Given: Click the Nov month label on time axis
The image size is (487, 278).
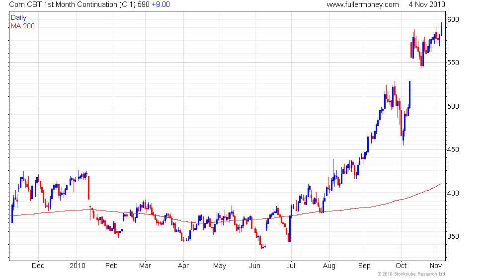Looking at the screenshot, I should point(436,266).
